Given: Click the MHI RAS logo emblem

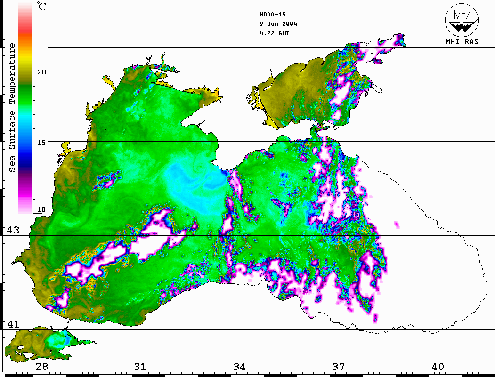Looking at the screenshot, I should (x=462, y=20).
